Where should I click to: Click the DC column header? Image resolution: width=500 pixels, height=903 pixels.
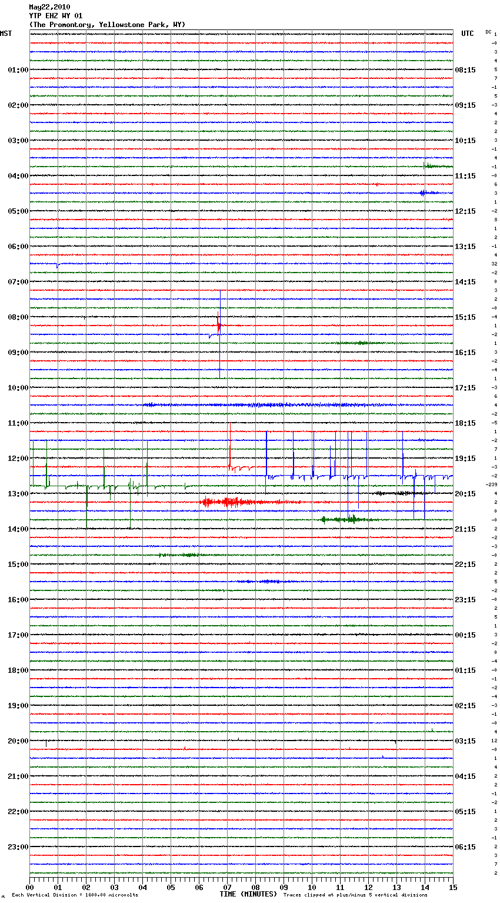point(488,32)
